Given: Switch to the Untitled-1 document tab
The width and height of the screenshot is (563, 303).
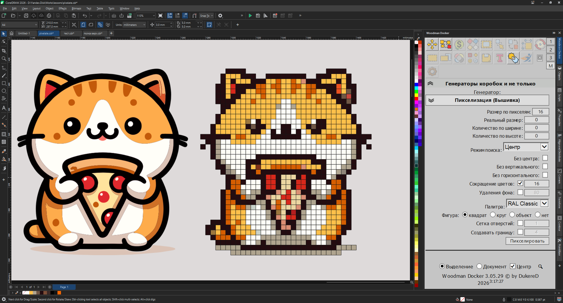Looking at the screenshot, I should [x=24, y=33].
